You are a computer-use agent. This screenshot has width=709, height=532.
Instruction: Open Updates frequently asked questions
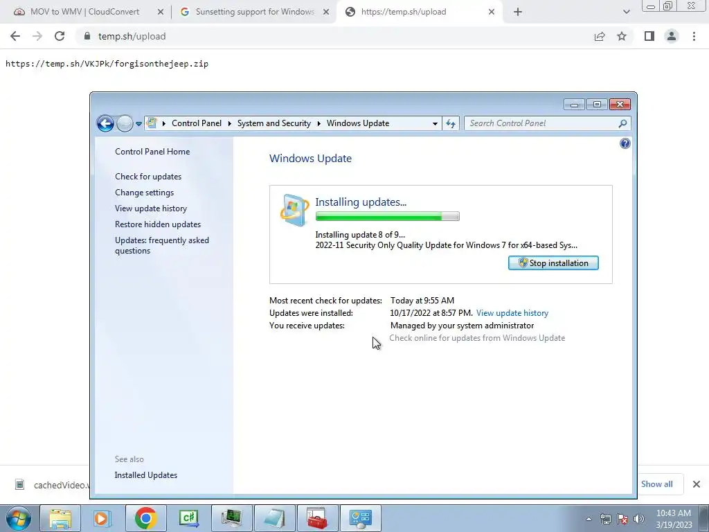(x=162, y=245)
